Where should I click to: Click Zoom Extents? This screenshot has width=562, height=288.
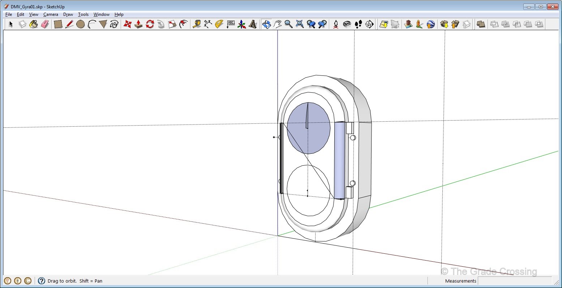pyautogui.click(x=300, y=24)
